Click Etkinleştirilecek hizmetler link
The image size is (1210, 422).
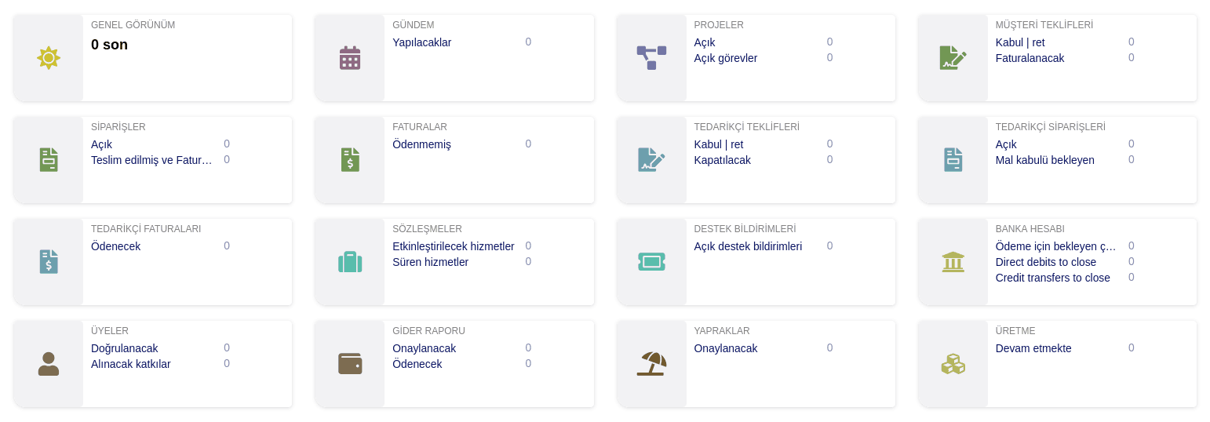454,246
